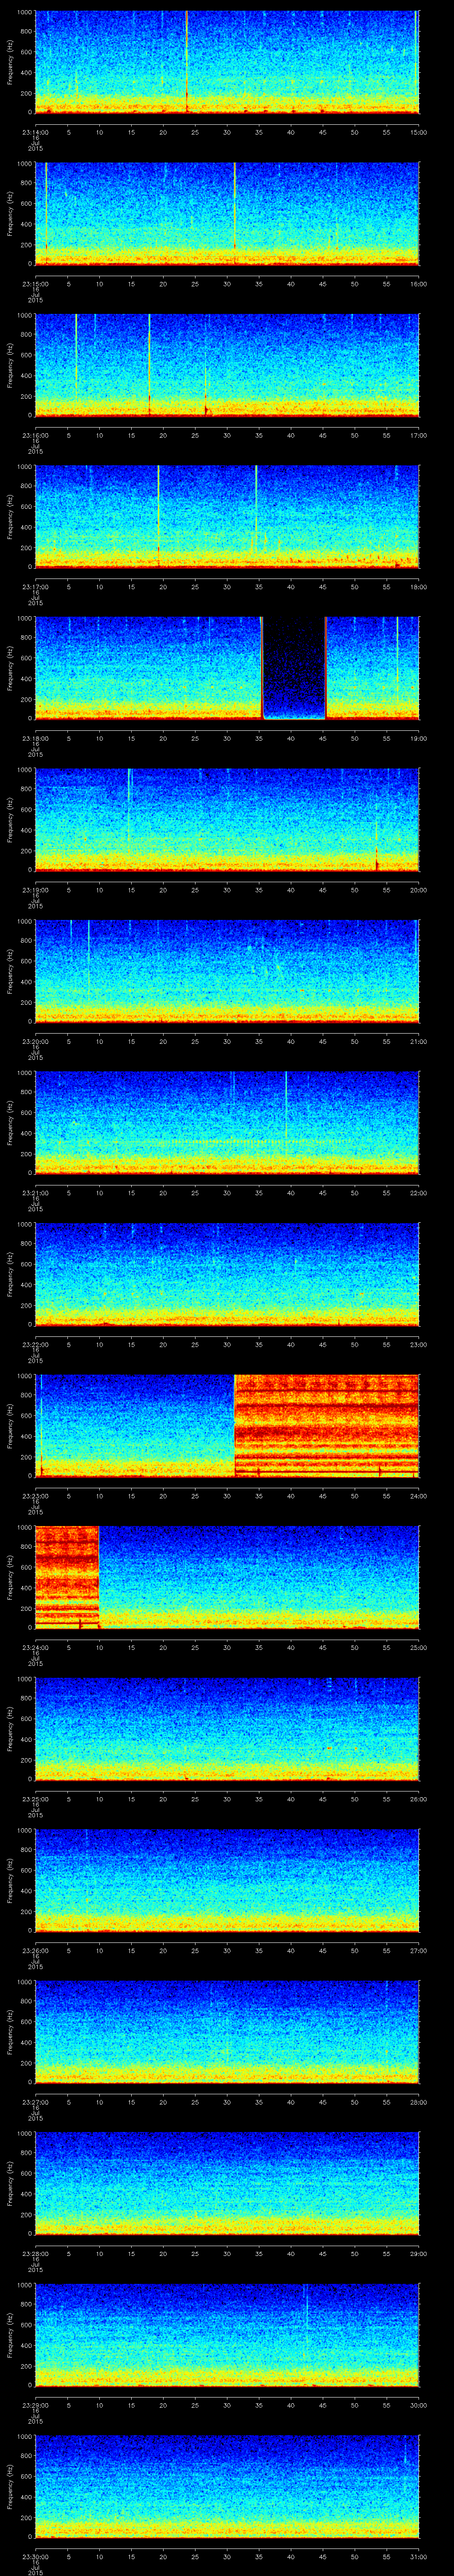Click the '23:14:00' start time label
This screenshot has width=454, height=2576.
35,132
